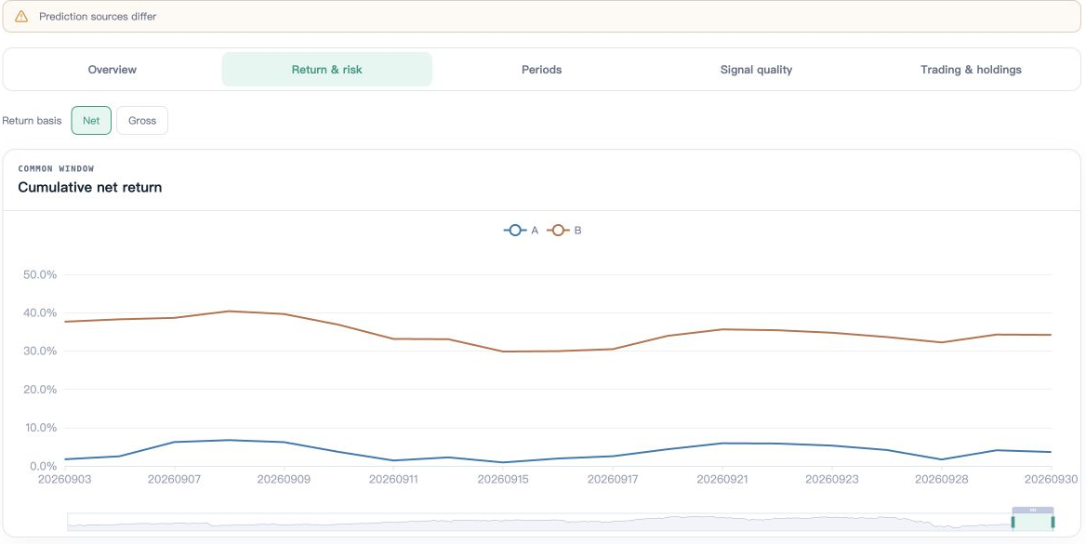
Task: Click the right zoom slider handle
Action: [1053, 522]
